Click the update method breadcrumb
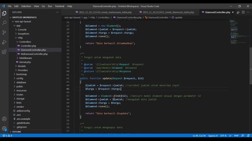 (177, 17)
